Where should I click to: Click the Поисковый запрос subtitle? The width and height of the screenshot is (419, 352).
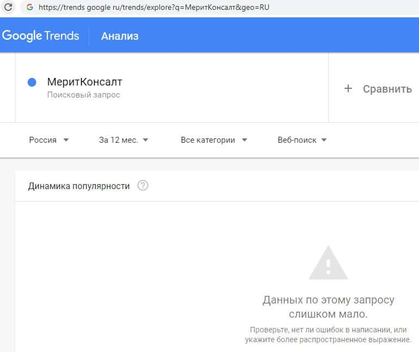pyautogui.click(x=83, y=95)
